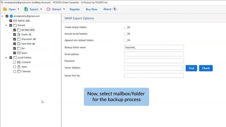Click the Email address input field
The height and width of the screenshot is (127, 226).
(x=154, y=54)
